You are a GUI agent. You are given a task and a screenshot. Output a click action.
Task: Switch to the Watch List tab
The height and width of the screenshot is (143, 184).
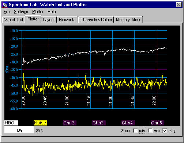14,20
